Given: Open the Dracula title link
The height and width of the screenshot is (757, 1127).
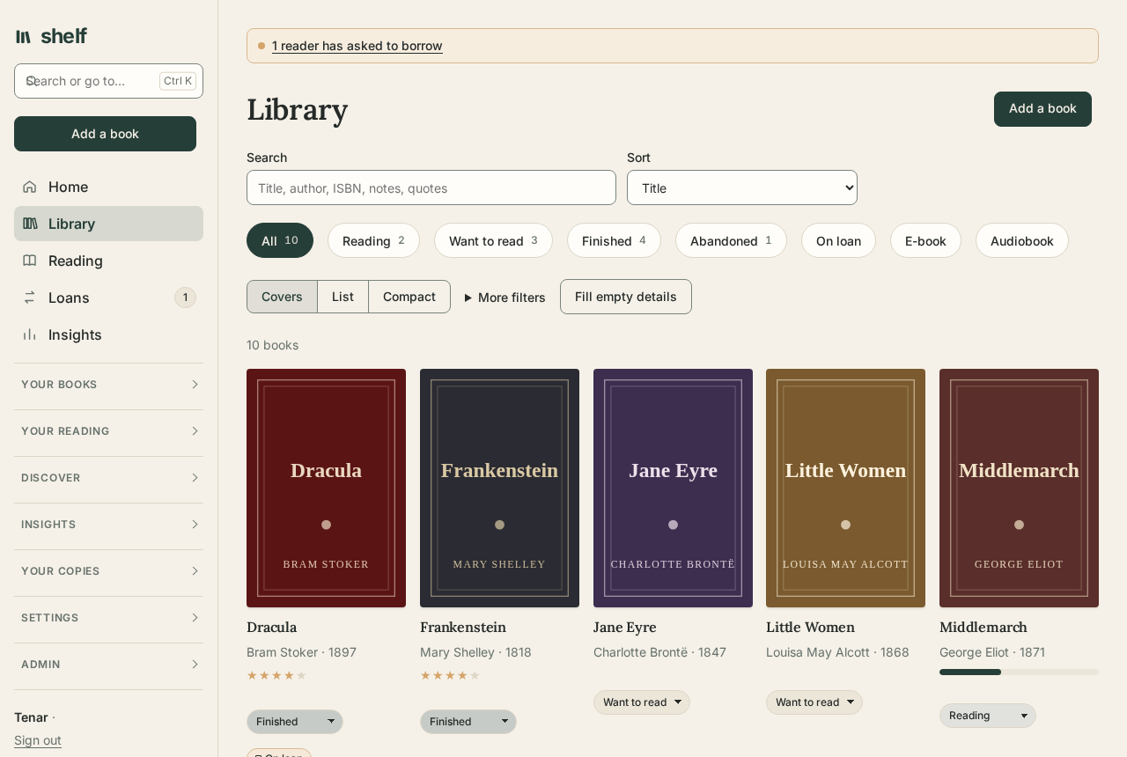Looking at the screenshot, I should pos(271,627).
